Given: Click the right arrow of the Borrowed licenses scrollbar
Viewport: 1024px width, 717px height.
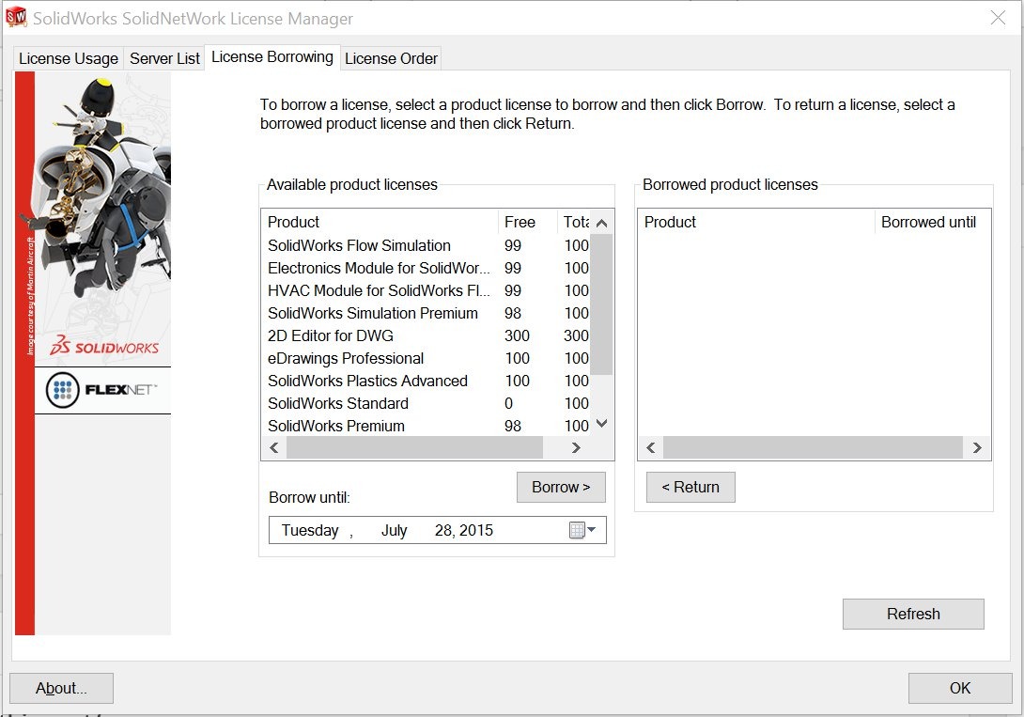Looking at the screenshot, I should (x=977, y=447).
